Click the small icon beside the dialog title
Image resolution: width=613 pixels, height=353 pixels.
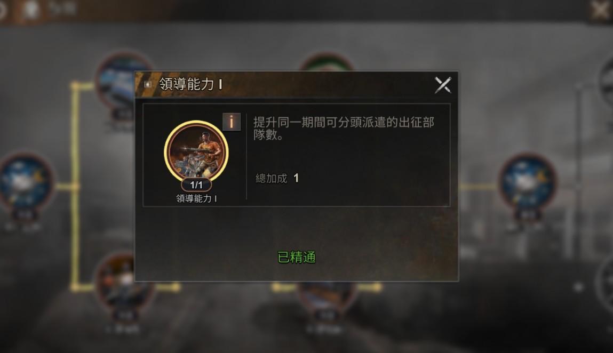[148, 84]
